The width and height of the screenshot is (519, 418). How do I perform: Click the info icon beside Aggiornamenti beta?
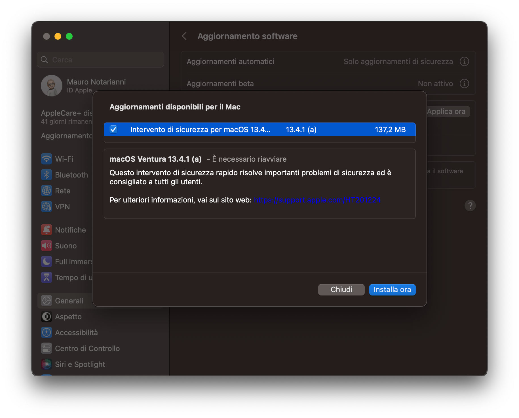coord(464,84)
